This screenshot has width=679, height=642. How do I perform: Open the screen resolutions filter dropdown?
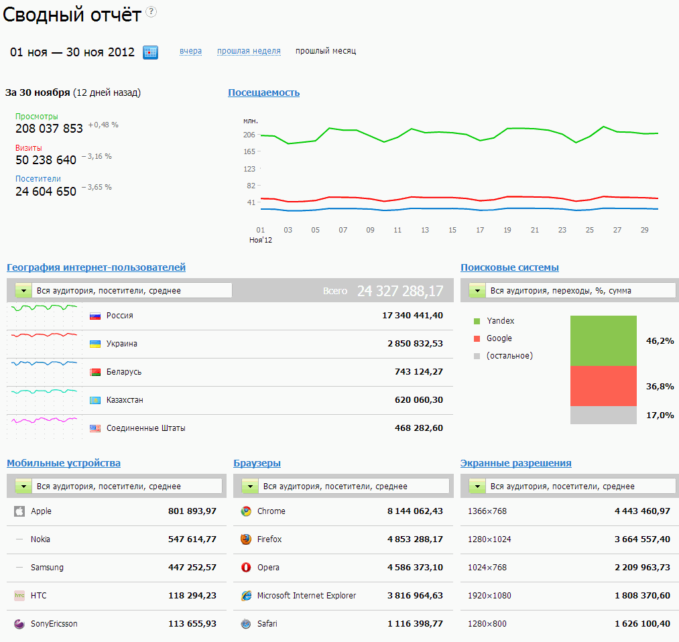click(x=572, y=486)
